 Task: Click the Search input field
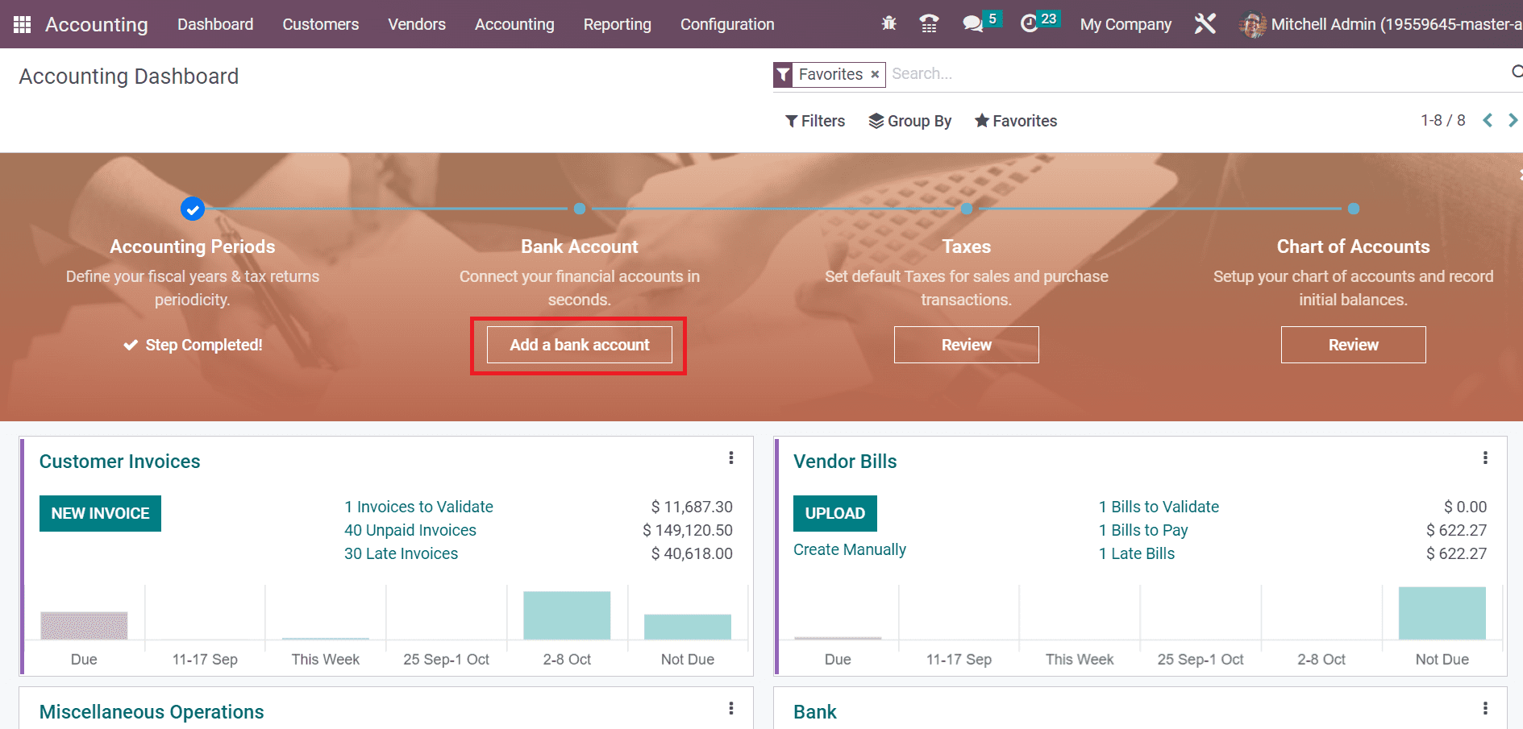(x=1193, y=74)
